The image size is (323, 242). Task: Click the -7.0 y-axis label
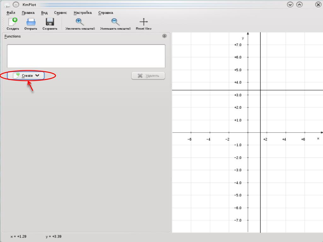coord(238,220)
